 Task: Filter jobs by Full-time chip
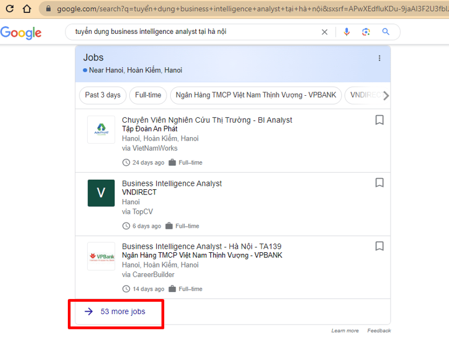tap(148, 95)
